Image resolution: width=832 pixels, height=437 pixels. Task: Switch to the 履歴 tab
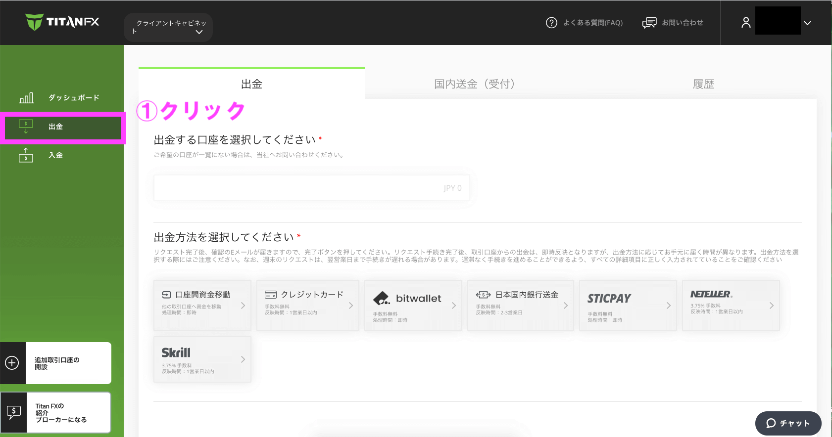click(x=703, y=84)
